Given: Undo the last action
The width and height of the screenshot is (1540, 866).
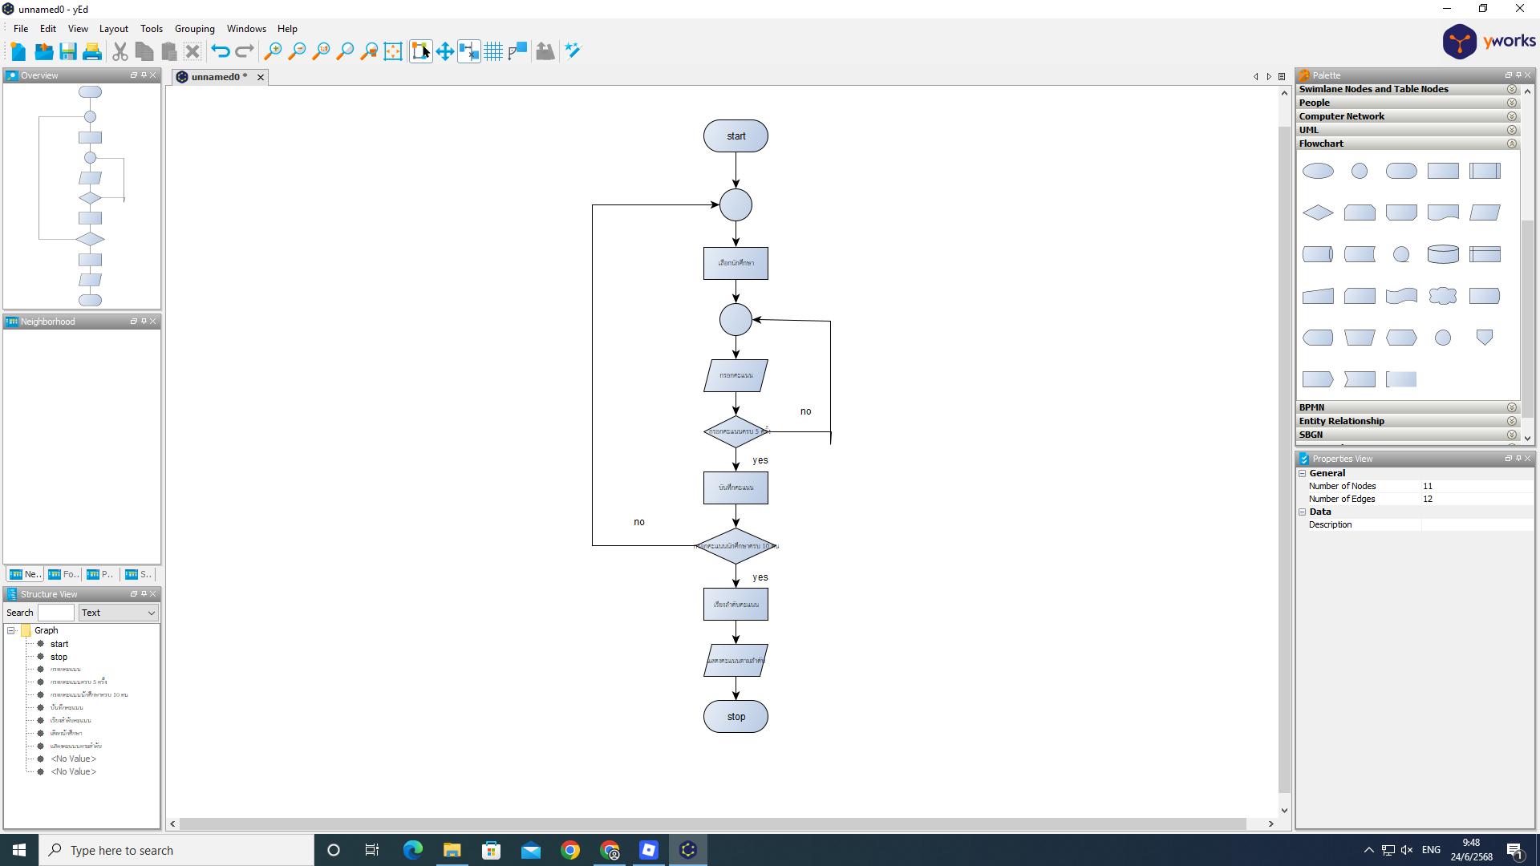Looking at the screenshot, I should 221,51.
